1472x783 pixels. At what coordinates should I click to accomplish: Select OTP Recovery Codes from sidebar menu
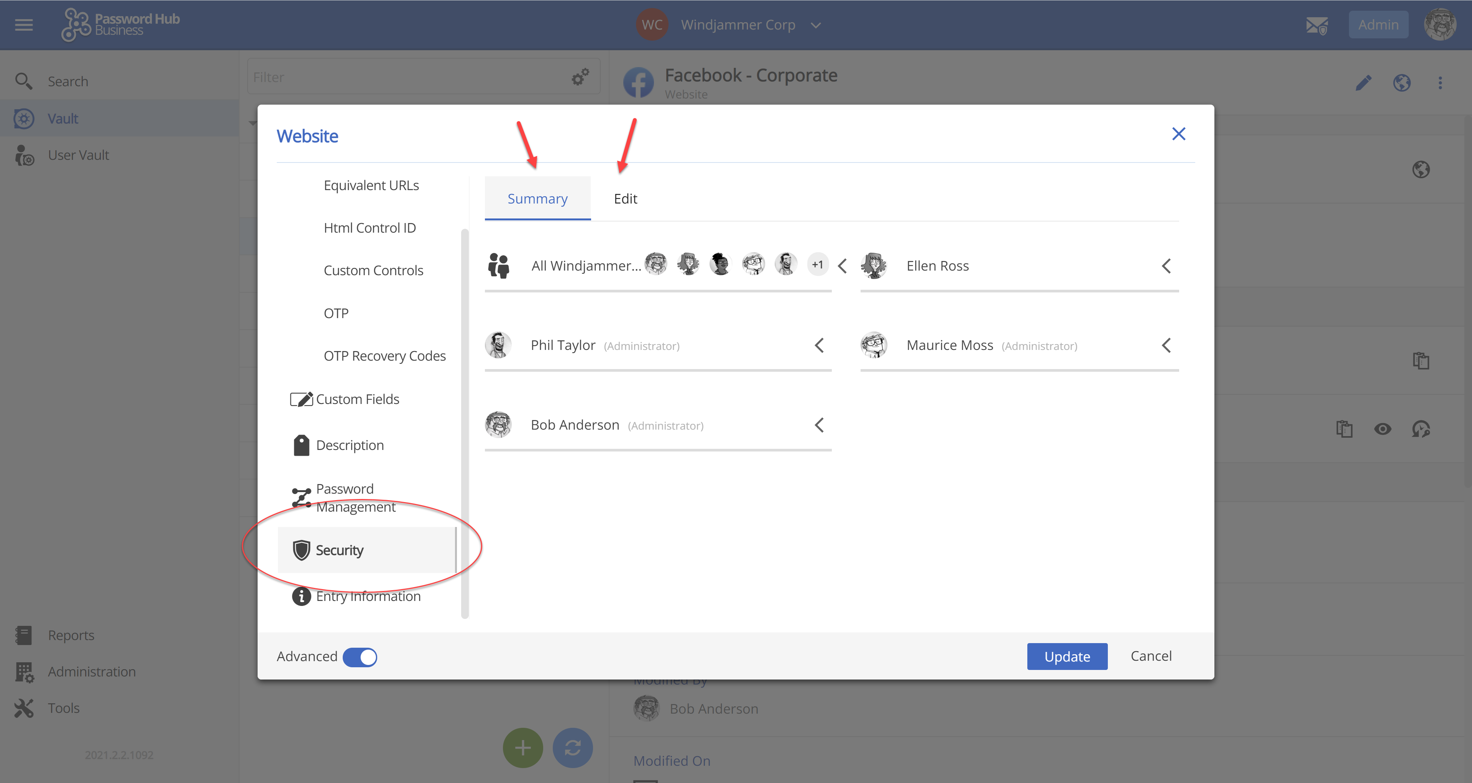[384, 355]
